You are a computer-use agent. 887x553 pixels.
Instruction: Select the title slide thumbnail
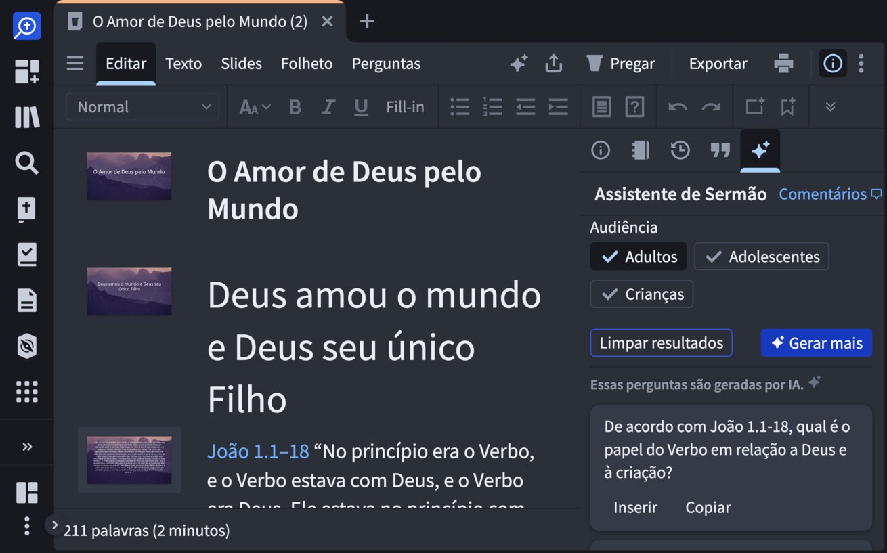point(129,176)
